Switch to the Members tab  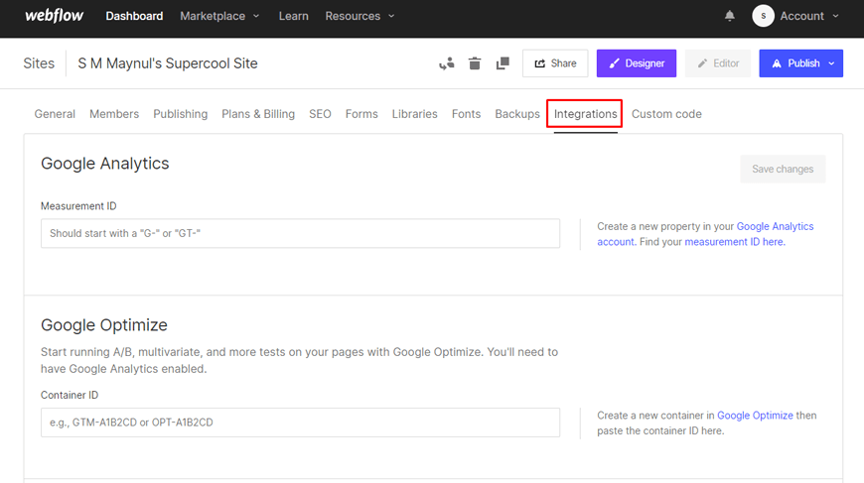coord(114,114)
